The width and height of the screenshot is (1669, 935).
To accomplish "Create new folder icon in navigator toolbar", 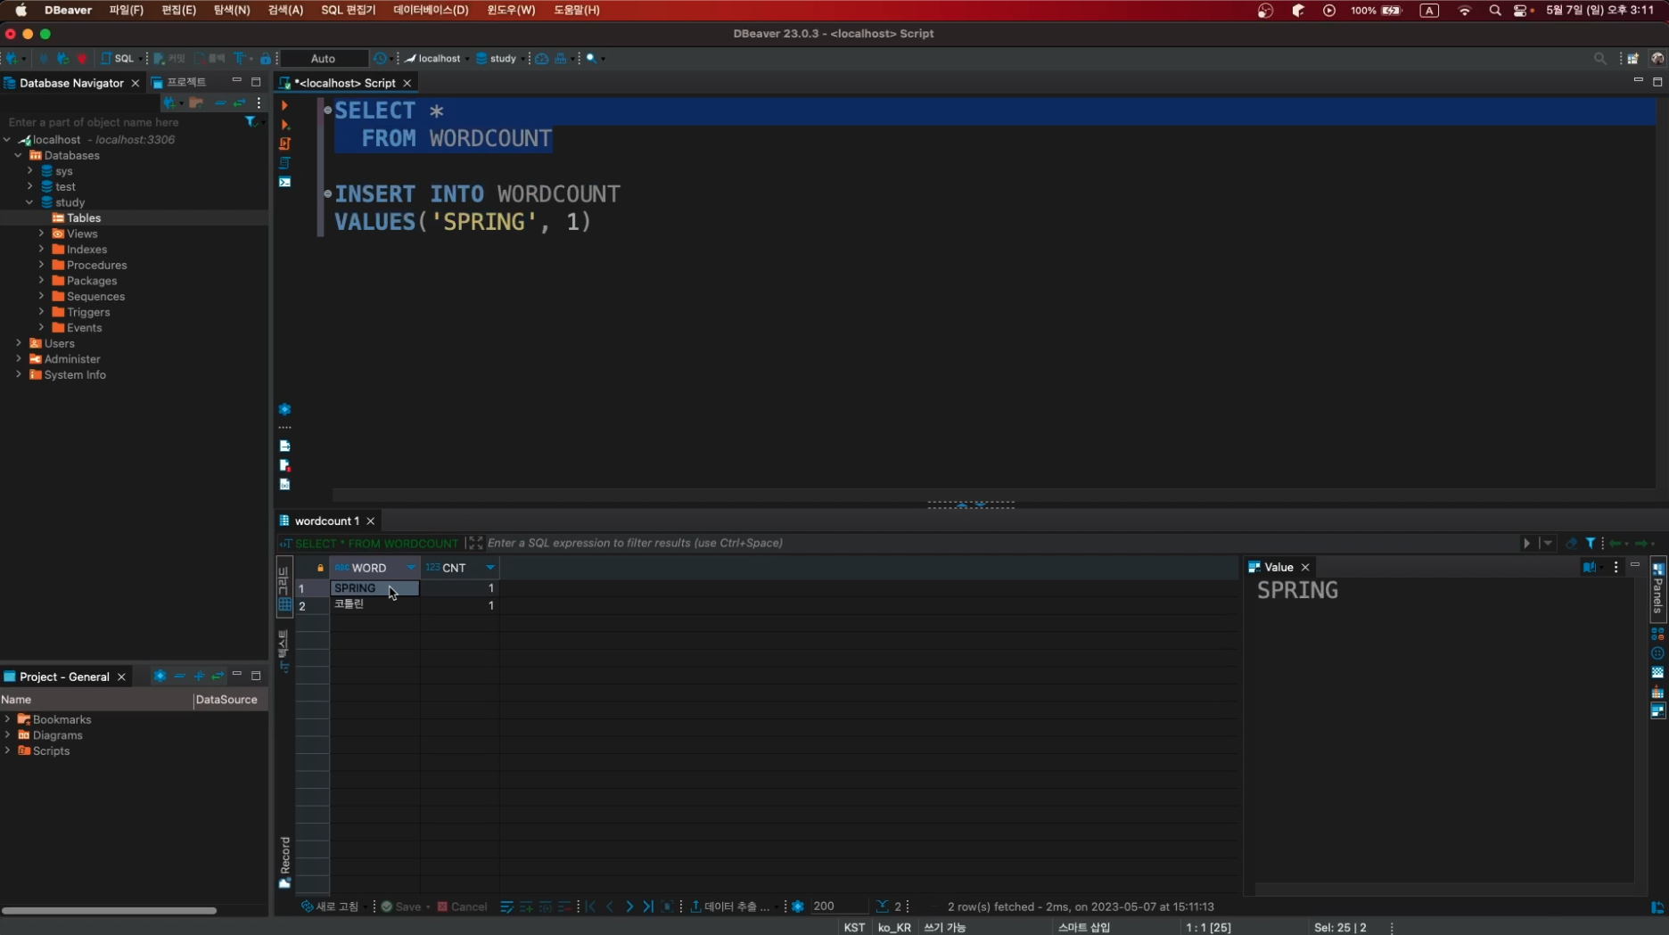I will 196,103.
